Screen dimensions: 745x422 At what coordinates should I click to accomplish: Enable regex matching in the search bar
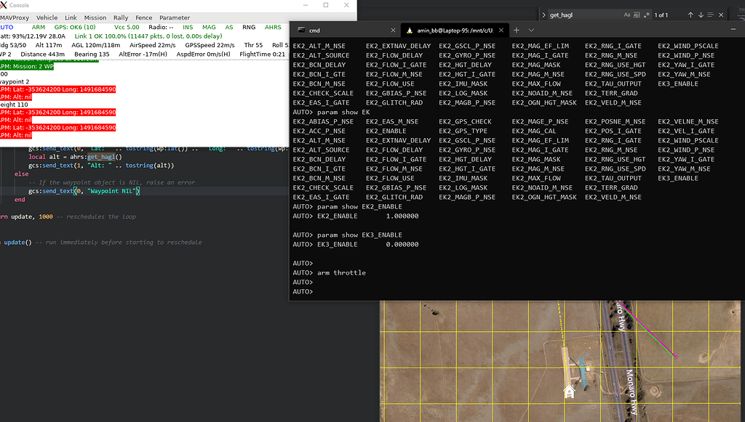pyautogui.click(x=647, y=15)
